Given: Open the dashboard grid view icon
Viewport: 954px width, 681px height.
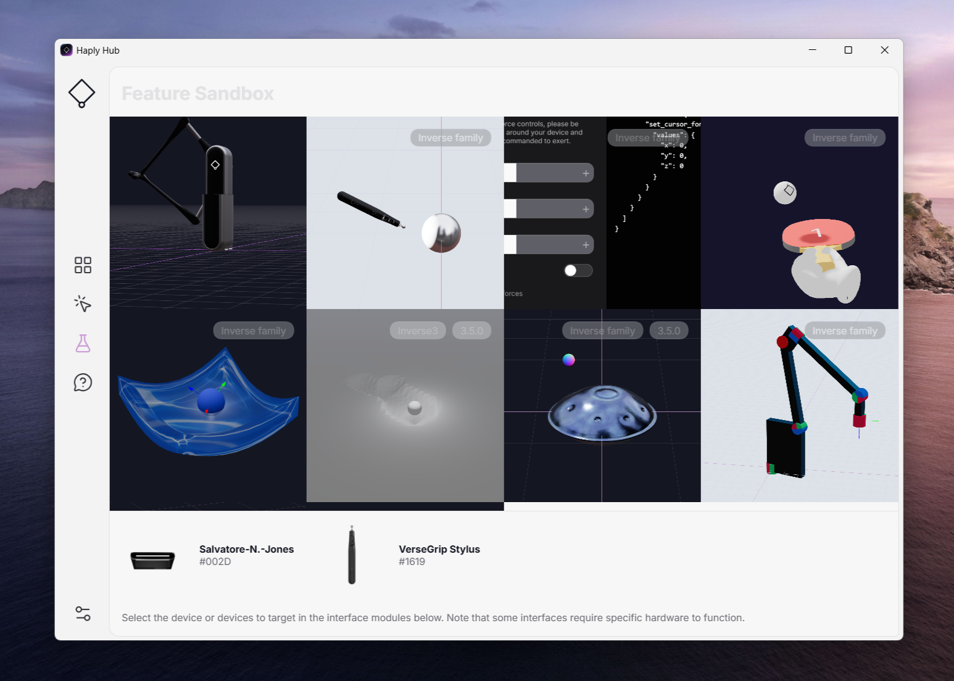Looking at the screenshot, I should click(x=83, y=265).
